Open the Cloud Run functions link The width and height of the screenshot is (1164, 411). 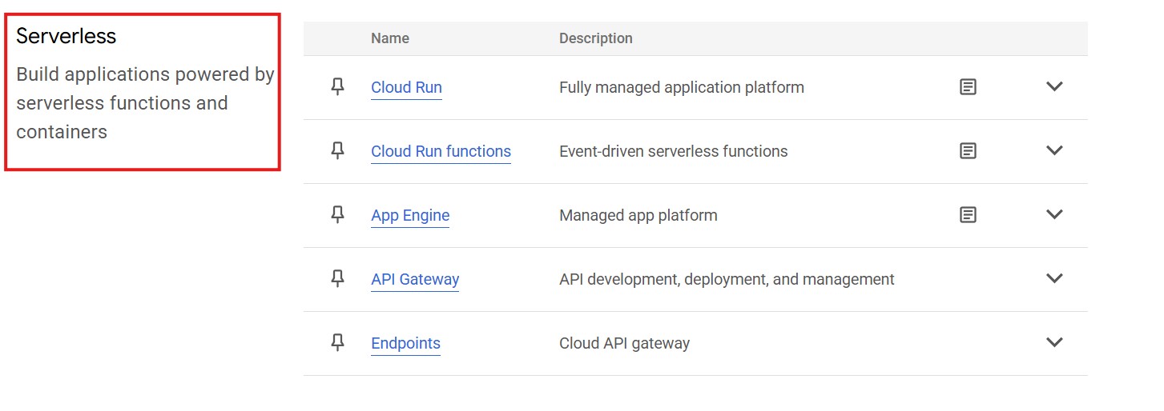(441, 151)
